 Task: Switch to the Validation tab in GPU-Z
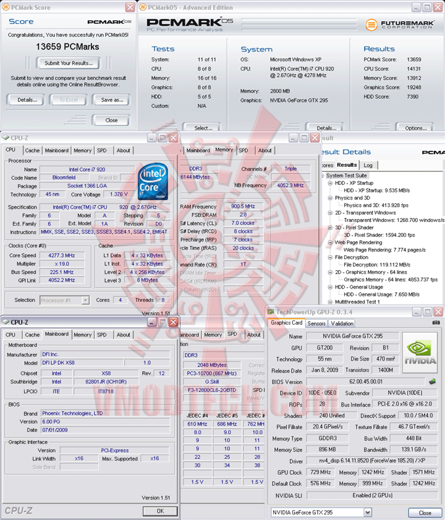tap(342, 323)
